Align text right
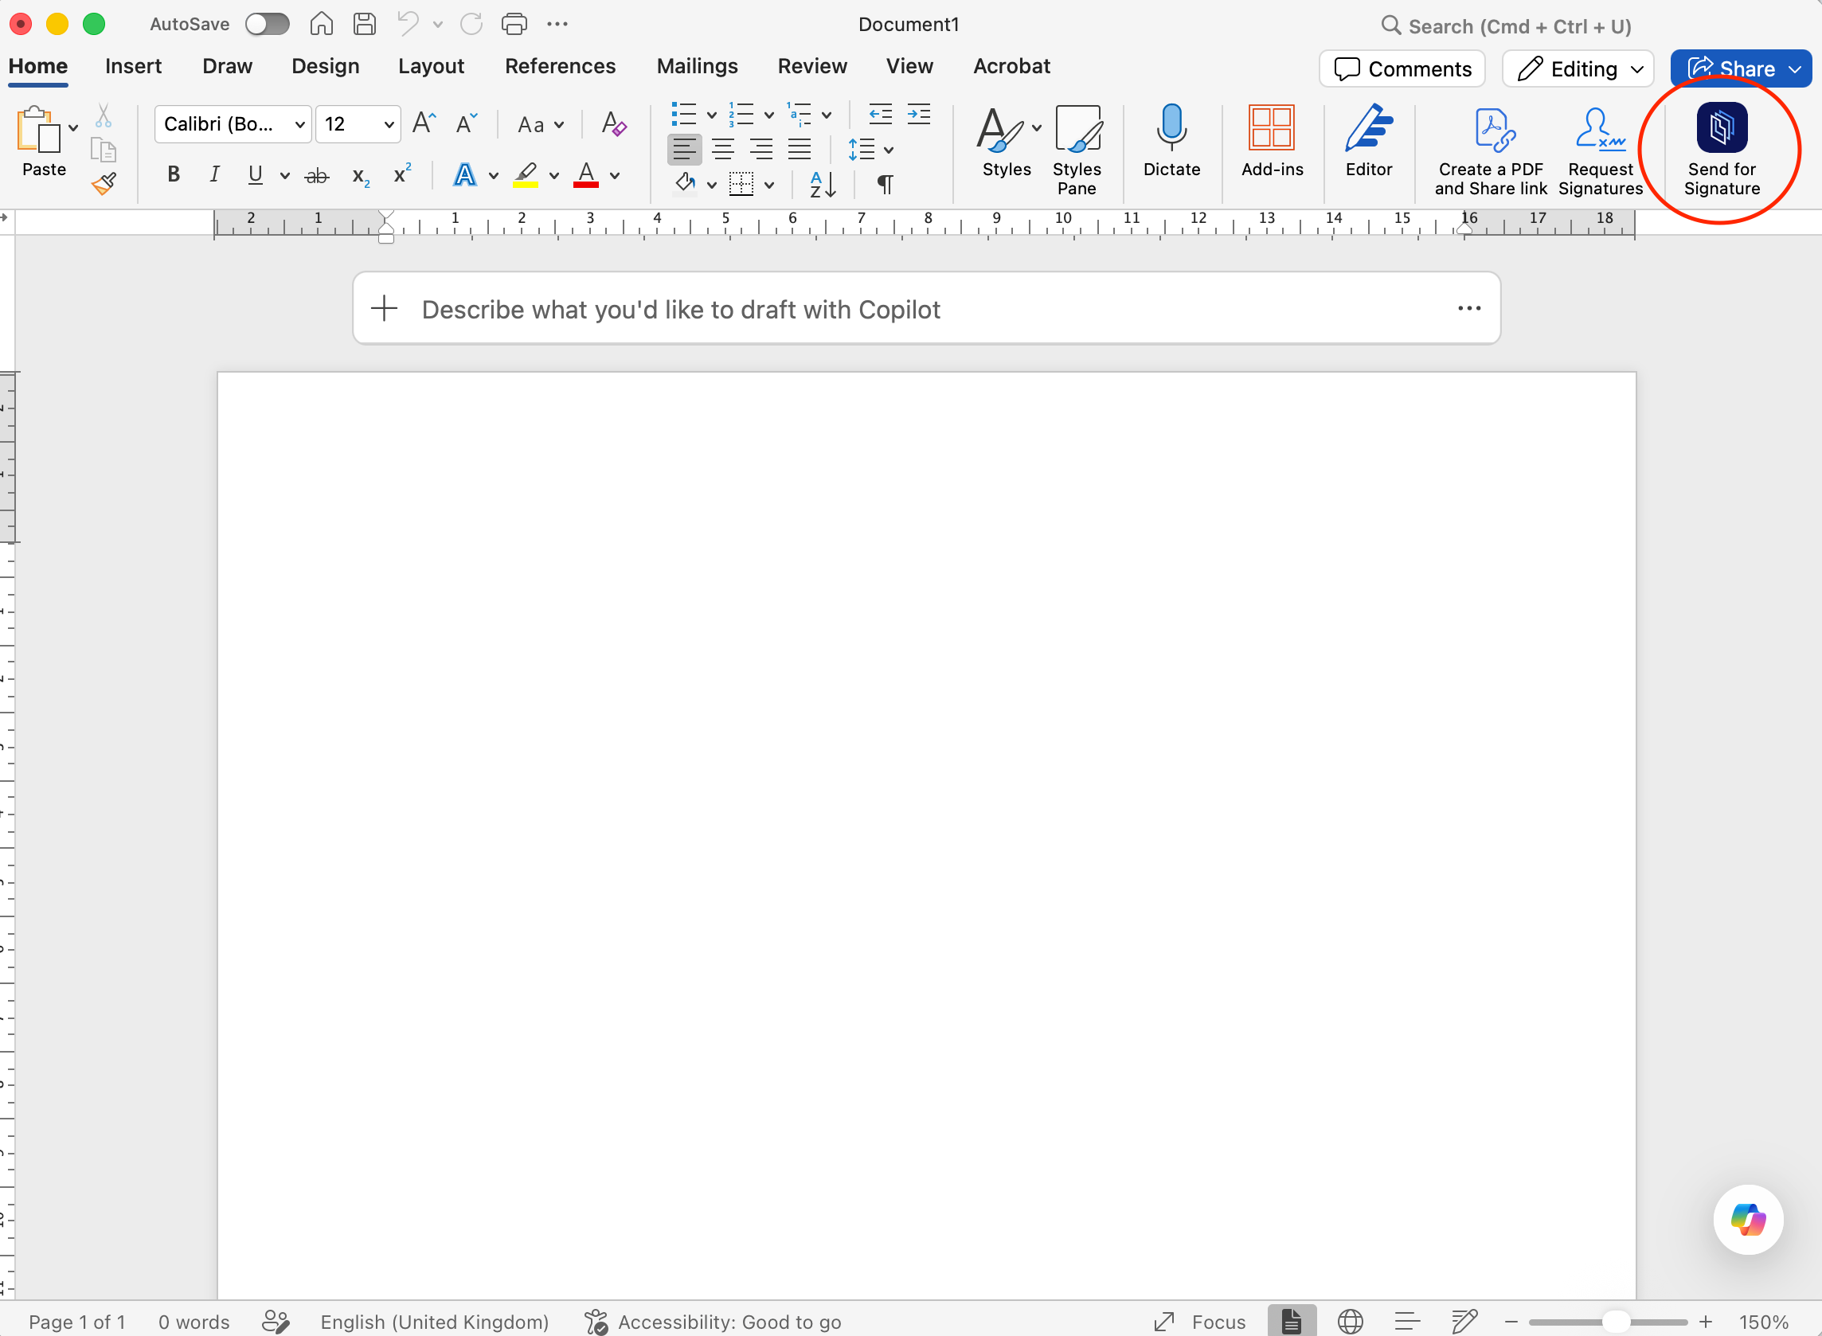Viewport: 1822px width, 1336px height. point(761,149)
